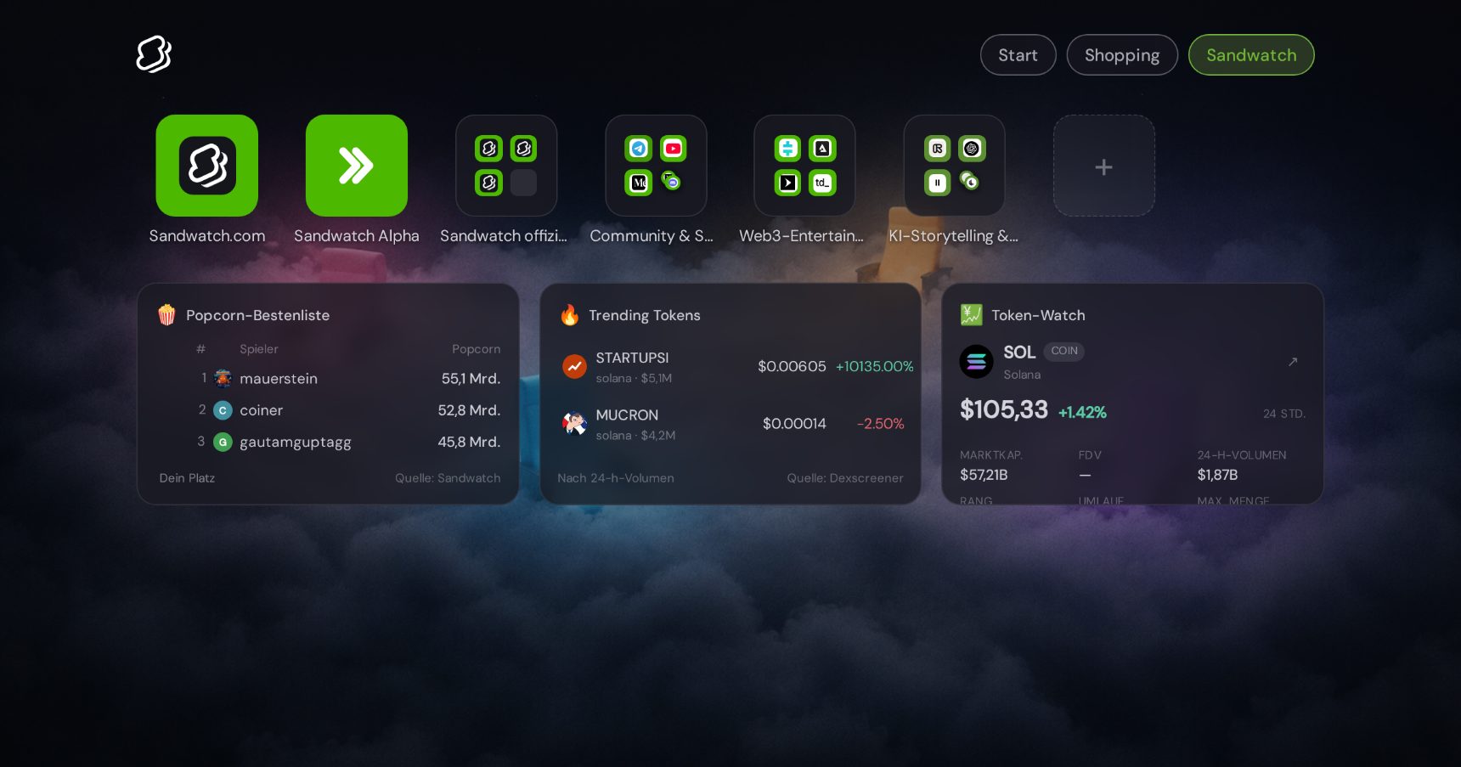Select the 24 STD. timeframe label

[1283, 414]
